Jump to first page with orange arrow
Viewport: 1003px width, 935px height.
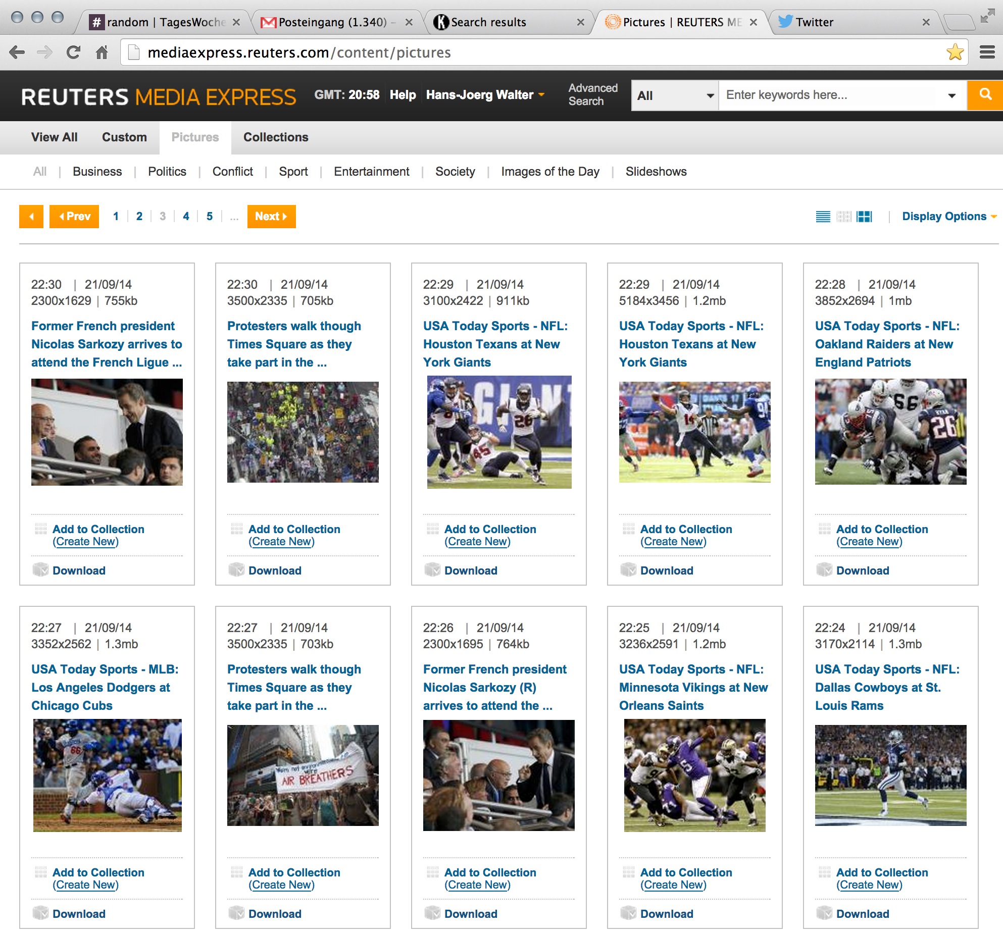click(x=31, y=217)
